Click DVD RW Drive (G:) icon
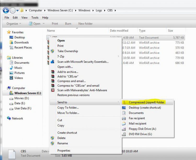 tap(124, 134)
